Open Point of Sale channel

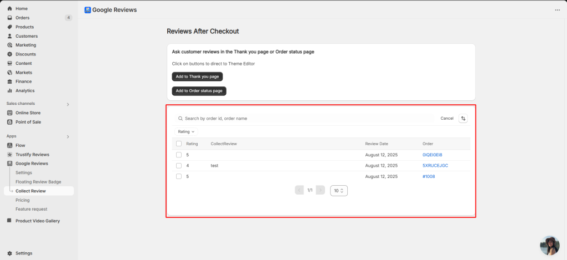pos(28,122)
